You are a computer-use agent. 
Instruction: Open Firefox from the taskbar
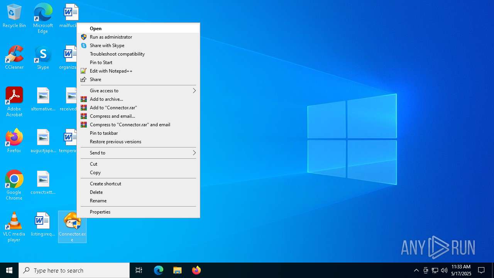click(x=196, y=270)
